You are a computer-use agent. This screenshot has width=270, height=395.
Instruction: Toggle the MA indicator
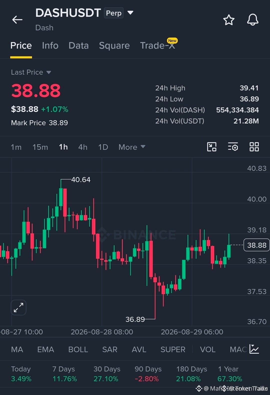17,349
